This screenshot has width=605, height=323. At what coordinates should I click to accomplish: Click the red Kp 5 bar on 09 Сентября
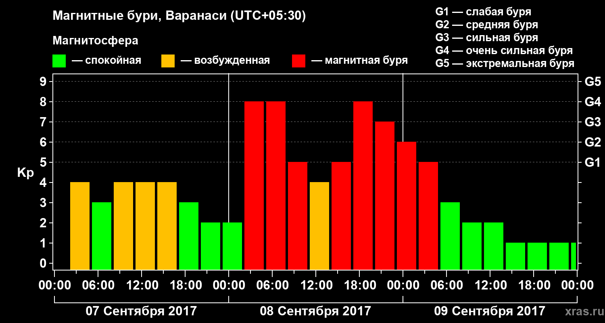428,216
